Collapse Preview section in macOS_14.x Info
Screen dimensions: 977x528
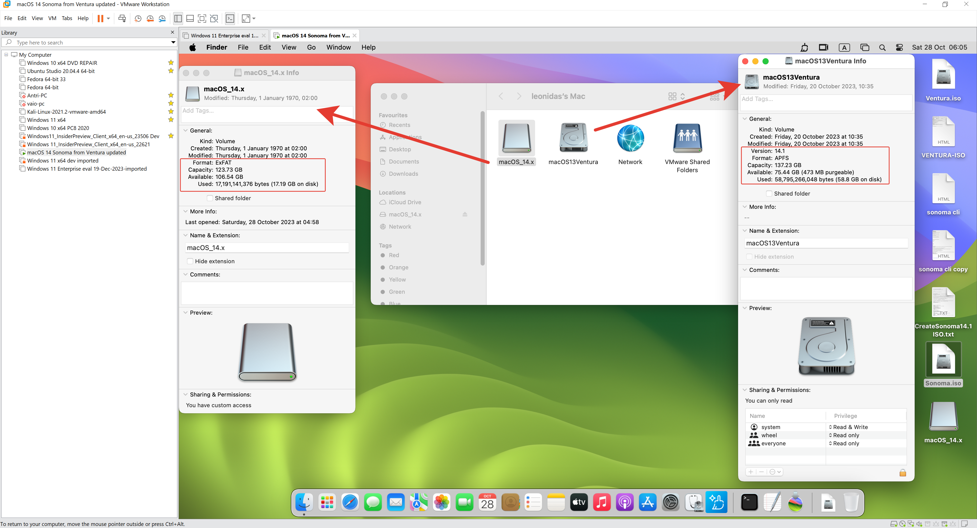point(185,312)
